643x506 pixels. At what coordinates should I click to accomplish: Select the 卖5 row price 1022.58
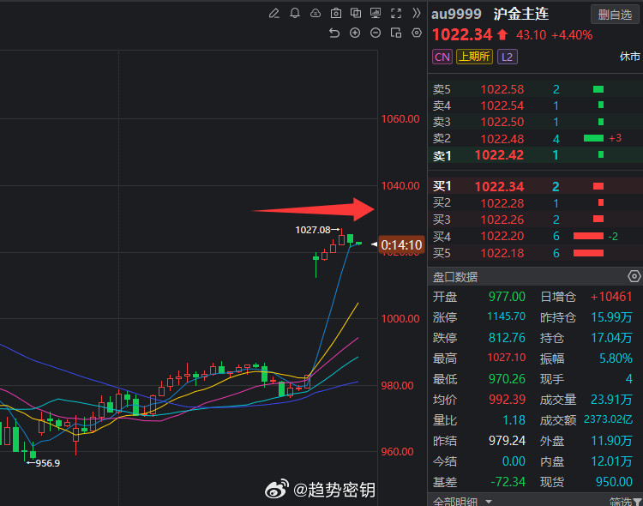click(x=502, y=89)
